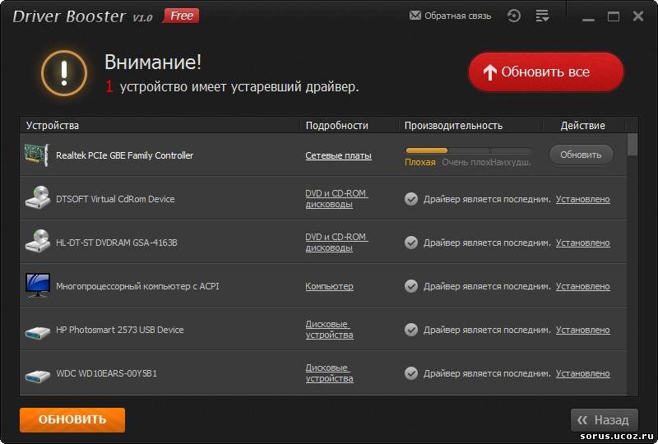
Task: Open Дисковые устройства link for HP Photosmart
Action: [x=329, y=330]
